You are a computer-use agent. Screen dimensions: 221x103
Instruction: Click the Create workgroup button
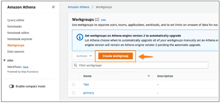[x=115, y=56]
